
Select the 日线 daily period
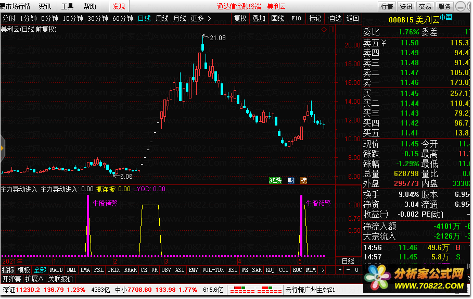click(144, 18)
